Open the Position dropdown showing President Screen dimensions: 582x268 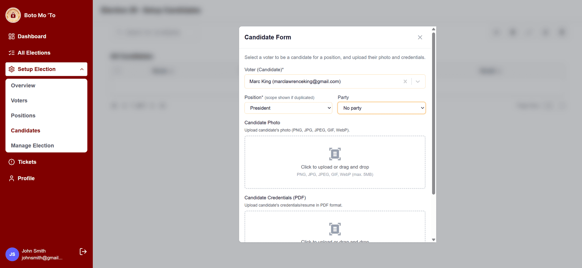point(288,108)
